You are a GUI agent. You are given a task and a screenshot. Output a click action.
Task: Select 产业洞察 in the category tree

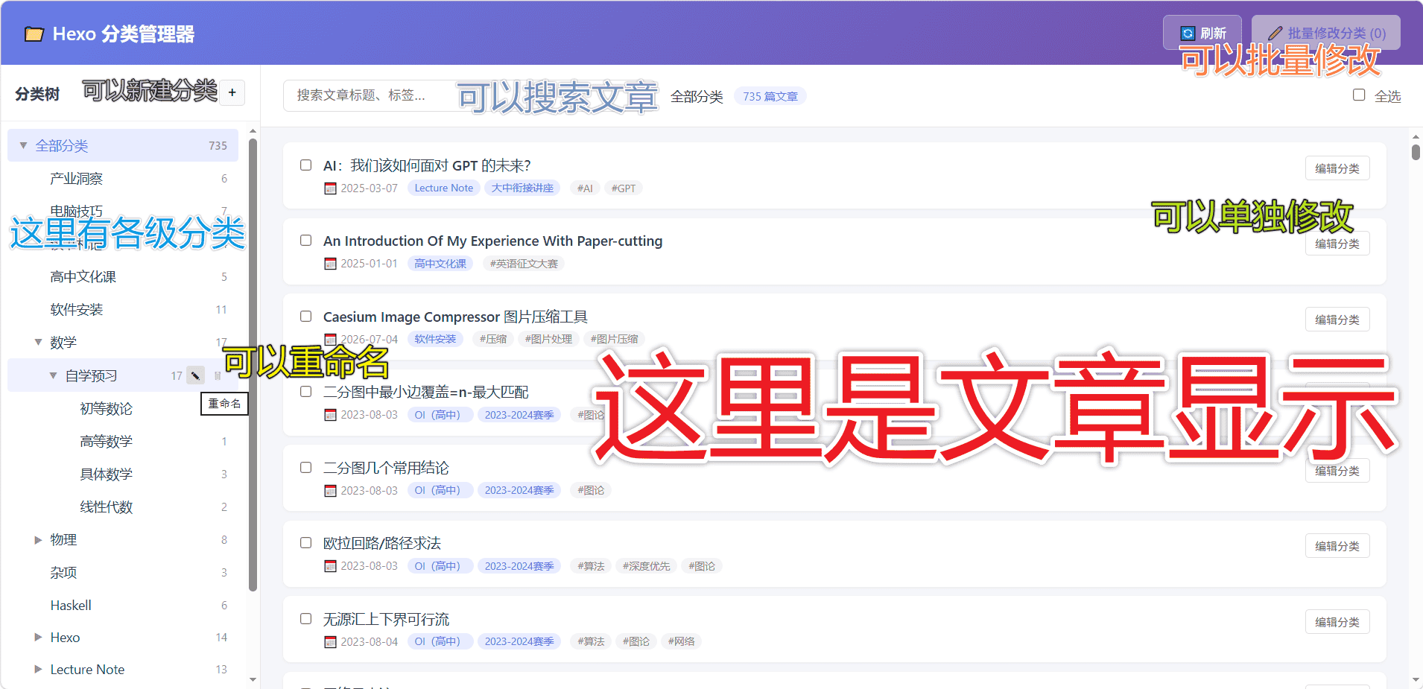coord(123,178)
